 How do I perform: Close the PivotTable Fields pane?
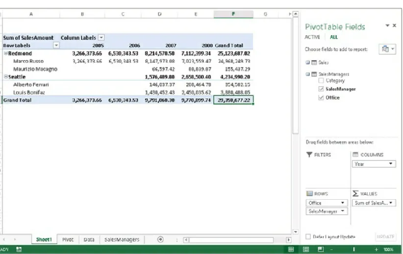pos(394,25)
